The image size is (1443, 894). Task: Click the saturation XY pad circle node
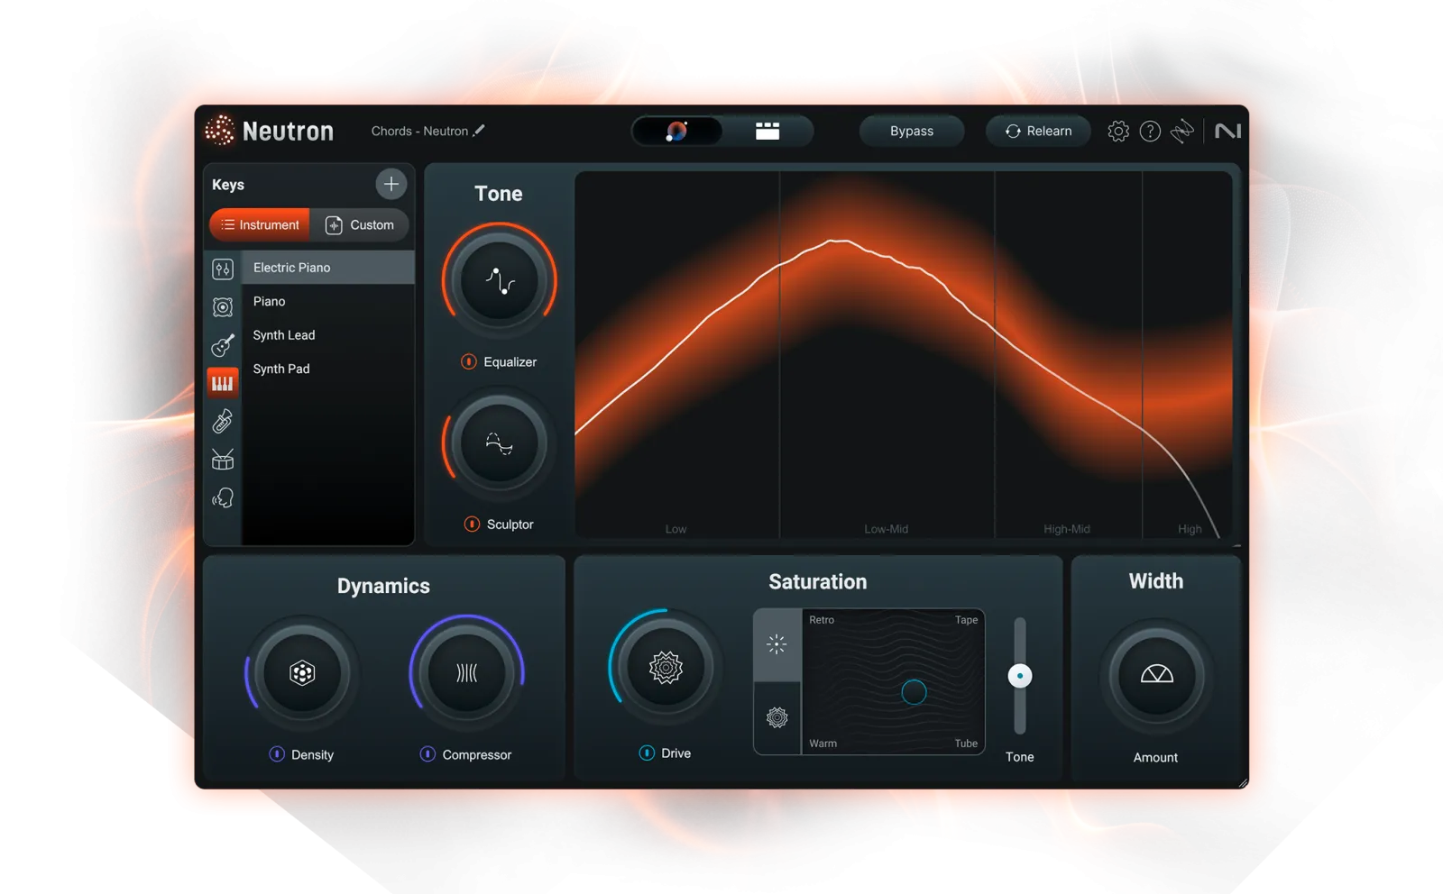(x=914, y=692)
